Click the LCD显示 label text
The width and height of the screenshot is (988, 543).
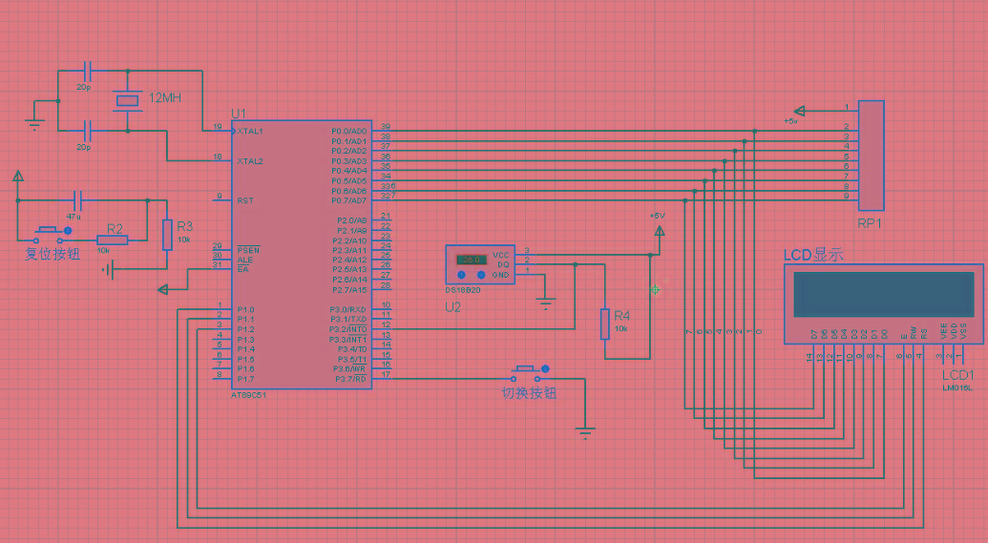click(x=812, y=255)
